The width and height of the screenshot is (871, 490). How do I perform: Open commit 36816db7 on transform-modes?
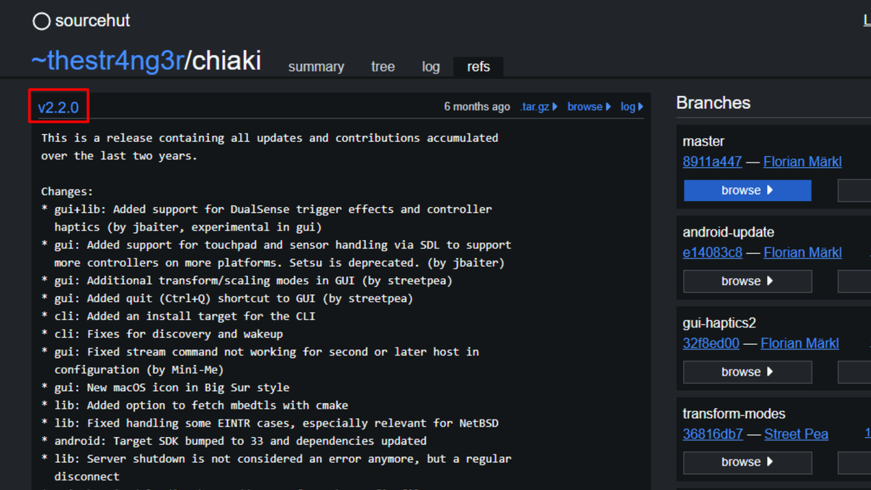coord(713,434)
